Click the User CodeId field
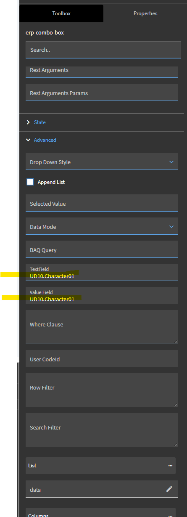187x517 pixels. pyautogui.click(x=102, y=359)
